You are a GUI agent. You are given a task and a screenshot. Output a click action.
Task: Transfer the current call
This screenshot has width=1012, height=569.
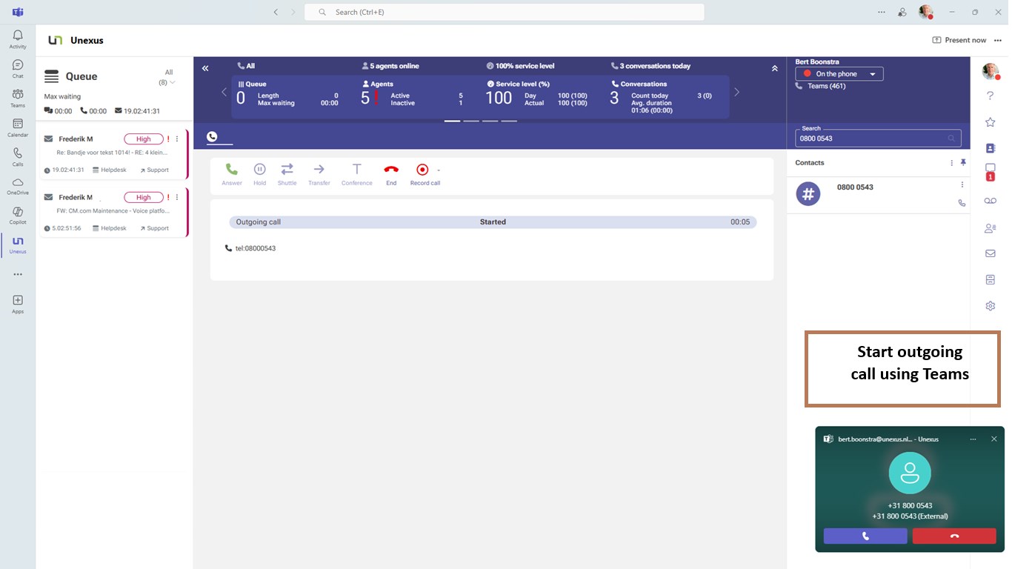tap(319, 174)
